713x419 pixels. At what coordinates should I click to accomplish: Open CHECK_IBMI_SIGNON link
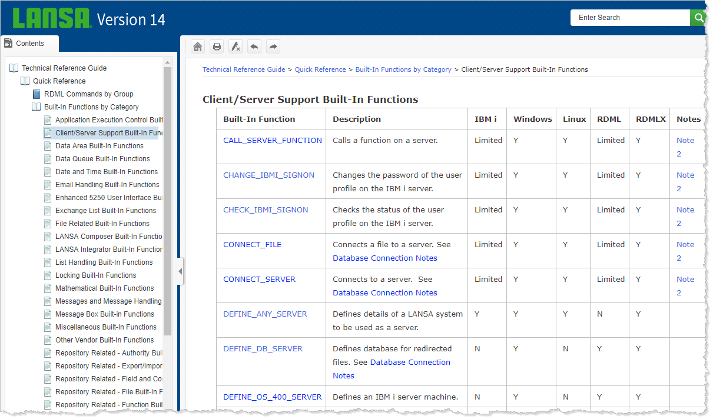pos(266,210)
